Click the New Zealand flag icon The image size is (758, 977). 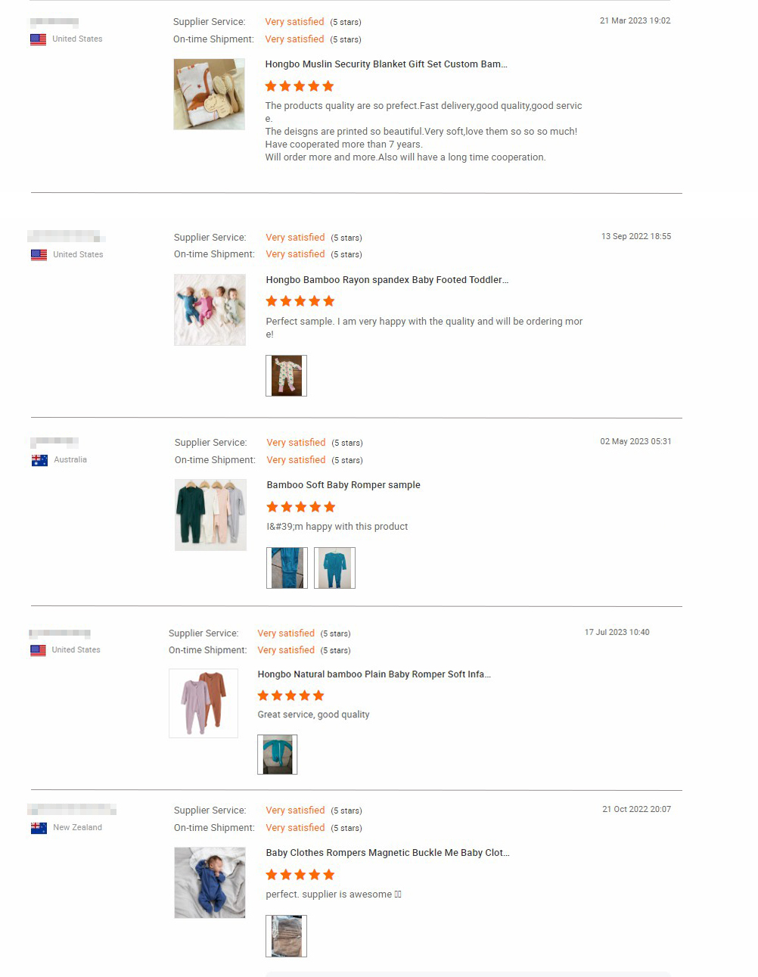[x=39, y=828]
